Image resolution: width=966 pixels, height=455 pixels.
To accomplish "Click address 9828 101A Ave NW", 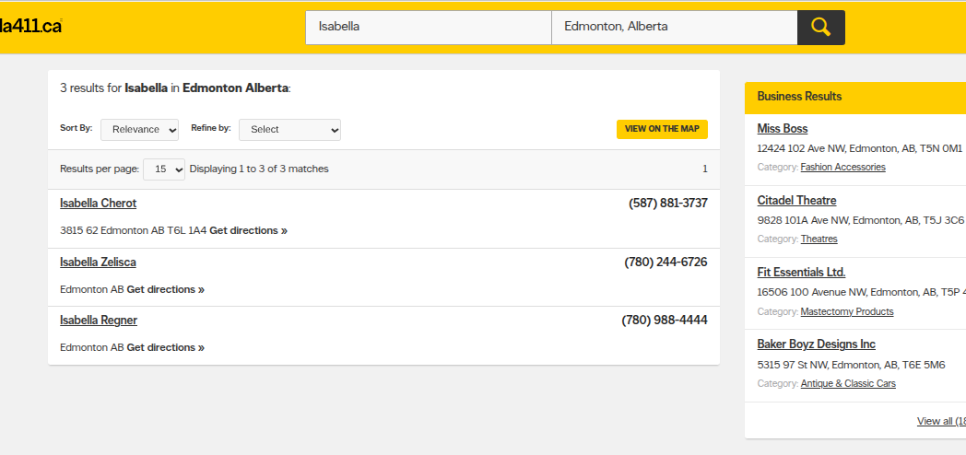I will 860,220.
